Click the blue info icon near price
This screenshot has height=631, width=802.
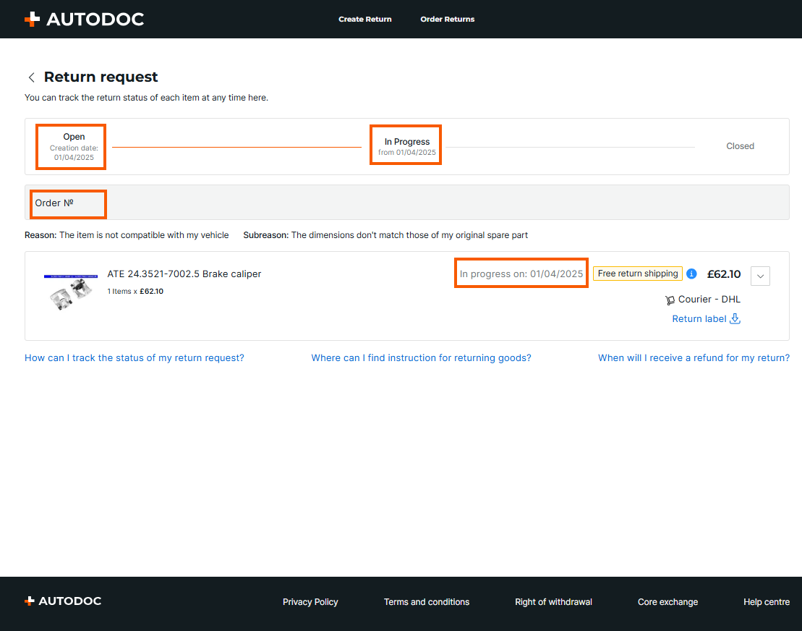click(x=691, y=274)
